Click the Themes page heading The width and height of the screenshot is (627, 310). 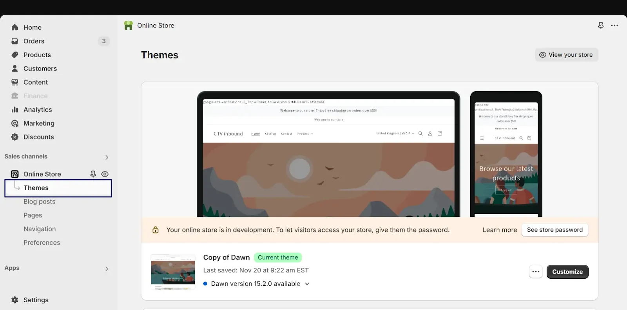159,55
